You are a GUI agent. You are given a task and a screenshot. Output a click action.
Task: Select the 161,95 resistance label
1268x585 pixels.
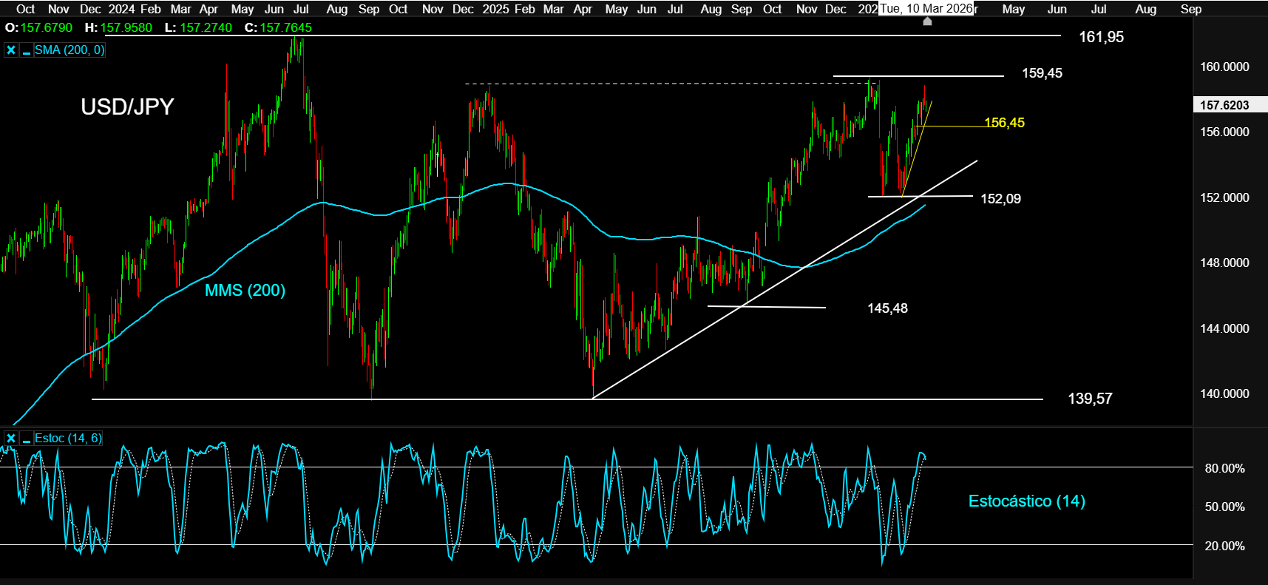[x=1101, y=37]
